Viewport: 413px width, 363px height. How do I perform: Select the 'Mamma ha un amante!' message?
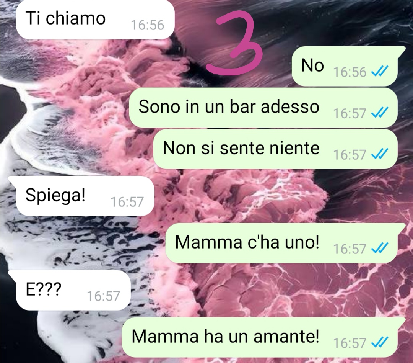[263, 337]
